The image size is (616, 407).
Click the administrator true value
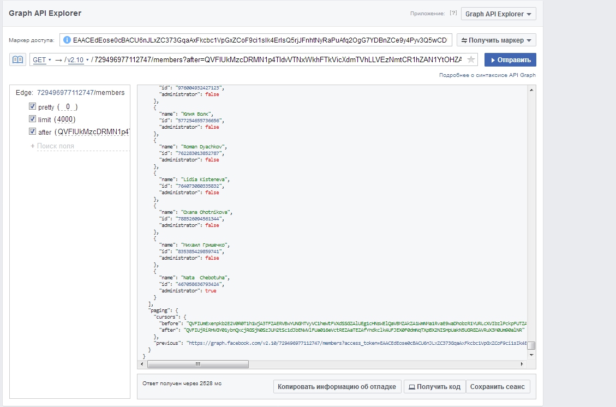tap(211, 291)
